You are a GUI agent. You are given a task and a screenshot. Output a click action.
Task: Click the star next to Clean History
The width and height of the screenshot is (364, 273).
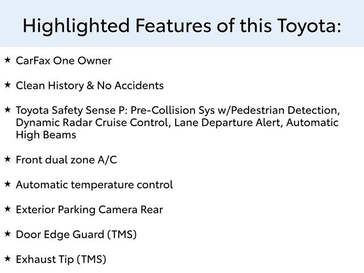pyautogui.click(x=7, y=85)
